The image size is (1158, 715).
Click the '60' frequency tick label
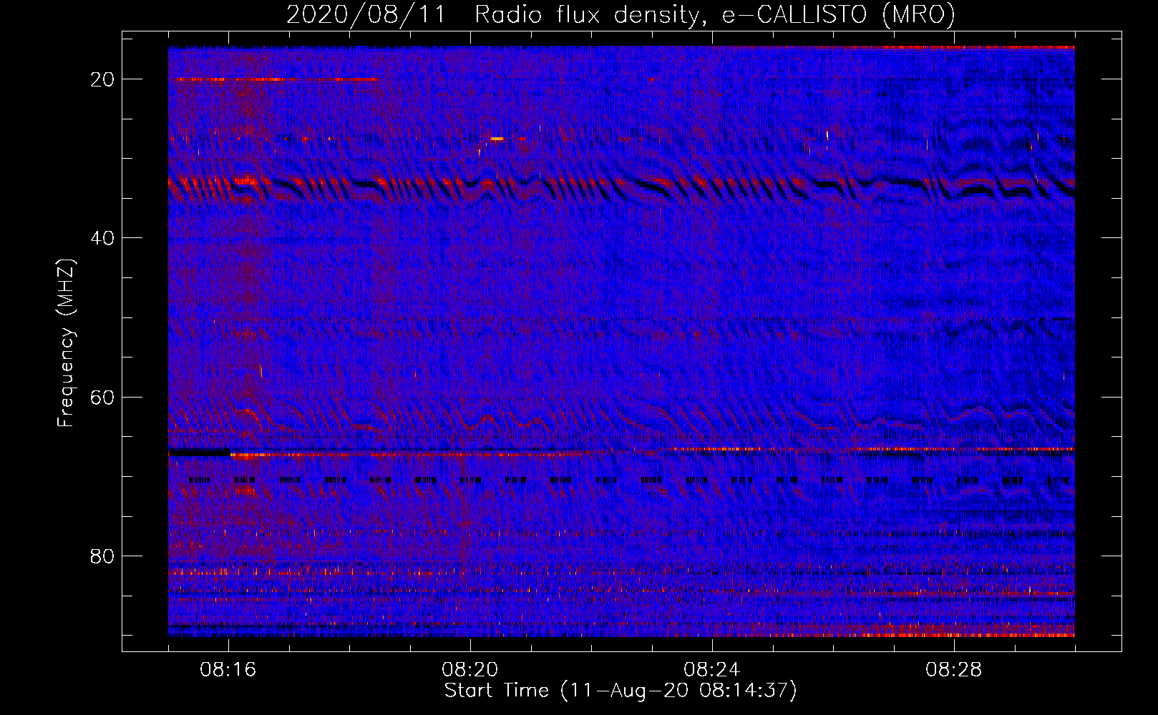coord(102,397)
